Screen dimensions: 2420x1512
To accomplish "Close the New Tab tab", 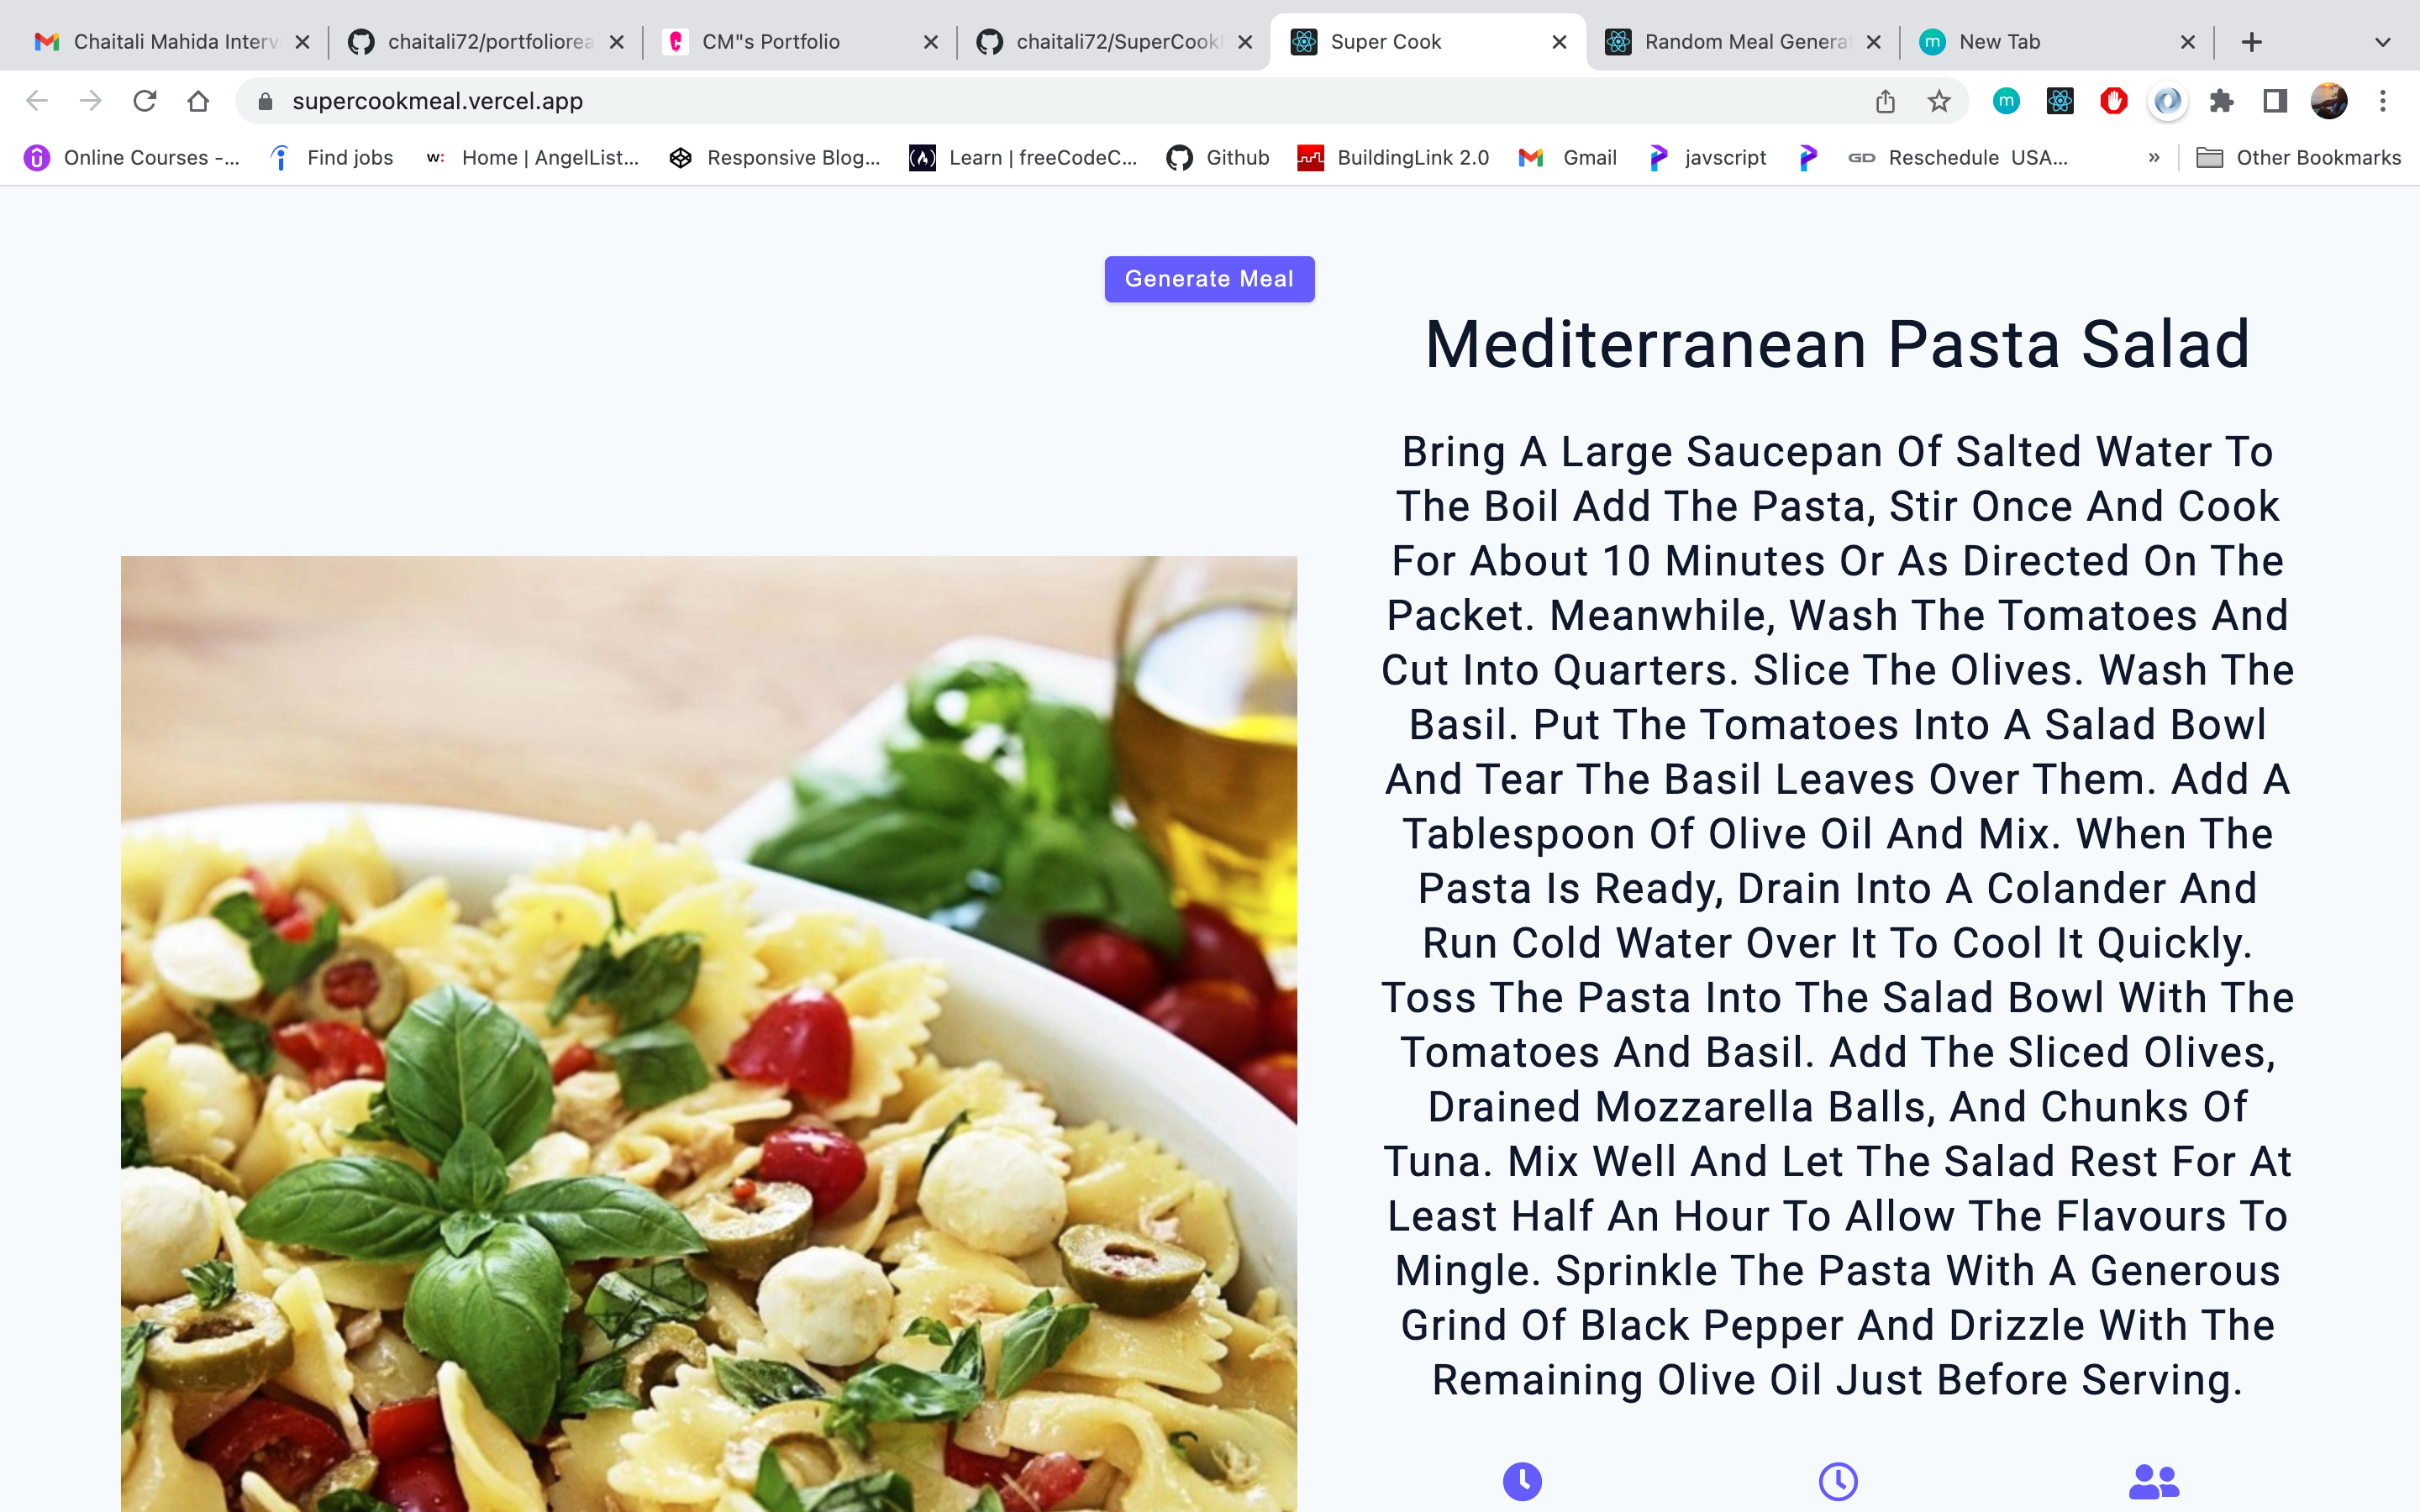I will click(x=2187, y=42).
